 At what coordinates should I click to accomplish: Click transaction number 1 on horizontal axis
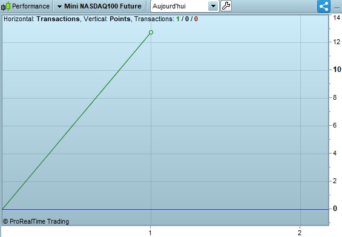click(150, 233)
